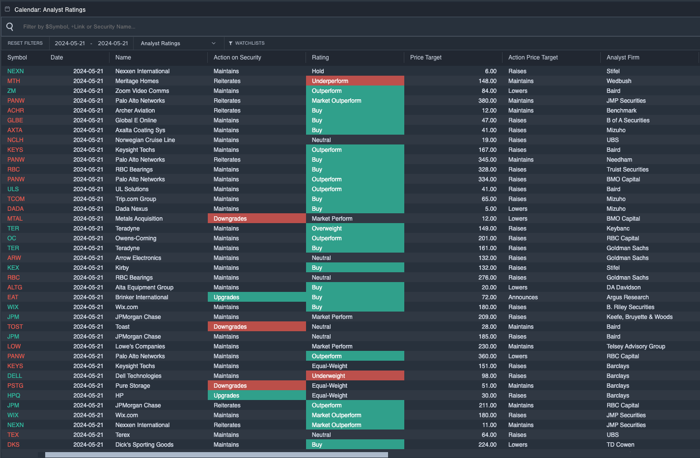Open the MTH ticker symbol
Image resolution: width=700 pixels, height=458 pixels.
(14, 81)
